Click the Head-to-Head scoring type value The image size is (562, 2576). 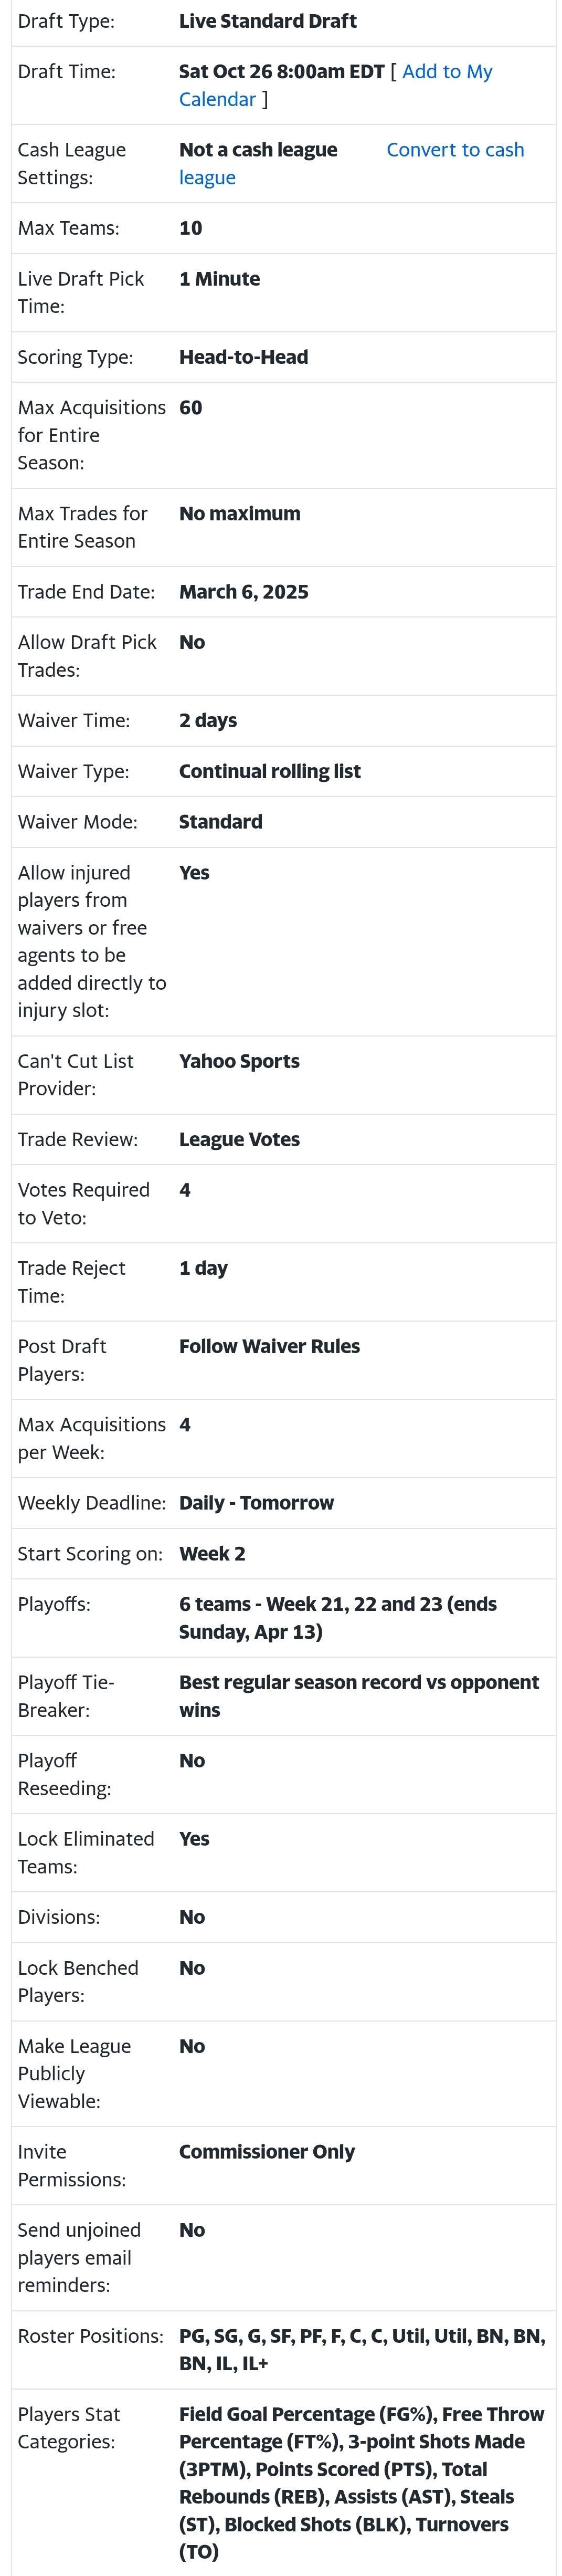pyautogui.click(x=243, y=357)
